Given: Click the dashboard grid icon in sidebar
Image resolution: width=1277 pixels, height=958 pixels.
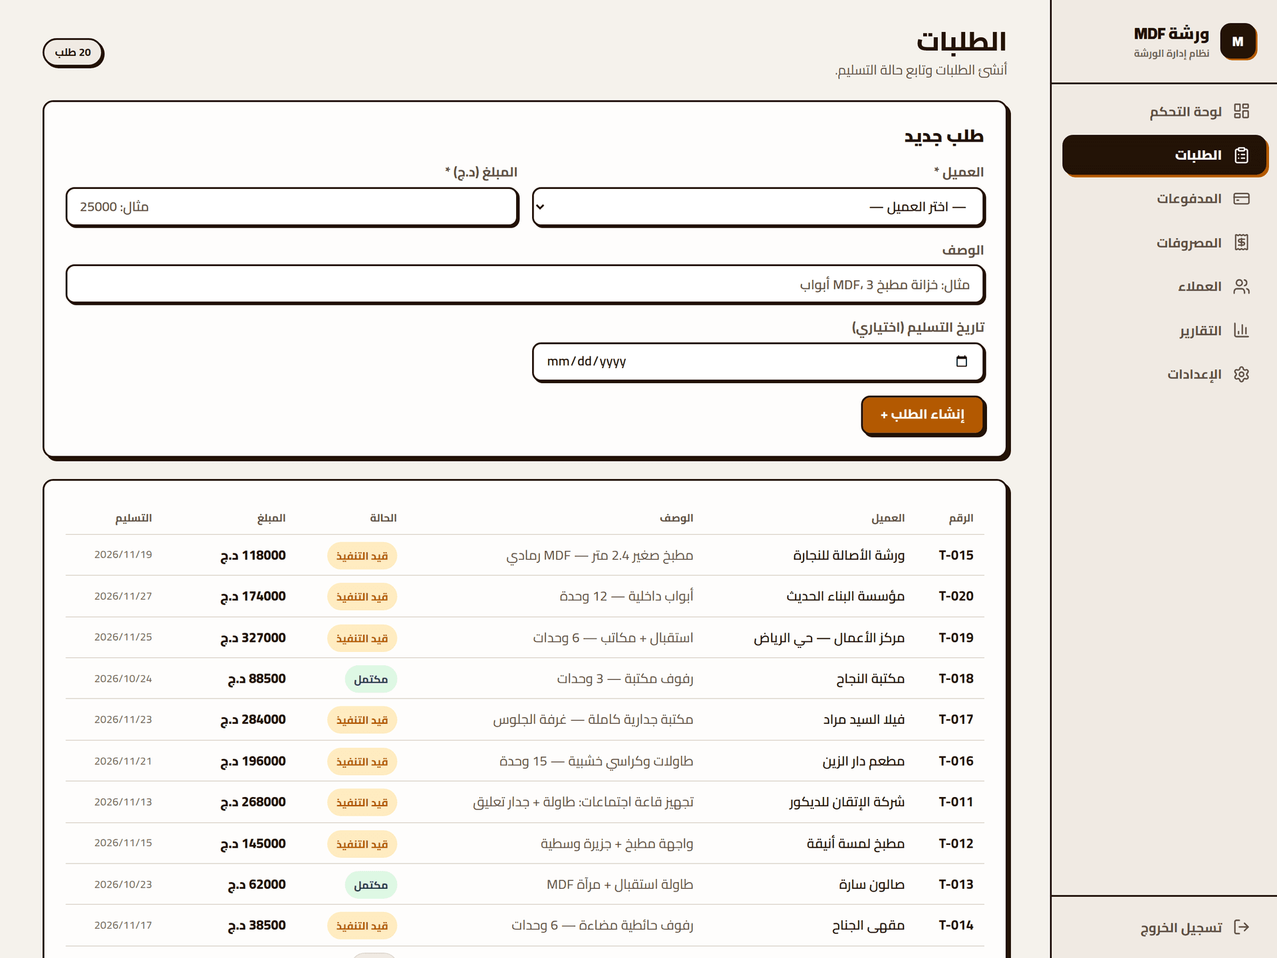Looking at the screenshot, I should pyautogui.click(x=1241, y=111).
